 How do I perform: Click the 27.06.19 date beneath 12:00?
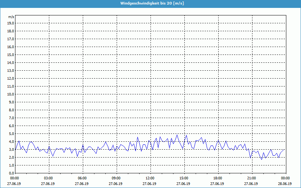point(150,184)
